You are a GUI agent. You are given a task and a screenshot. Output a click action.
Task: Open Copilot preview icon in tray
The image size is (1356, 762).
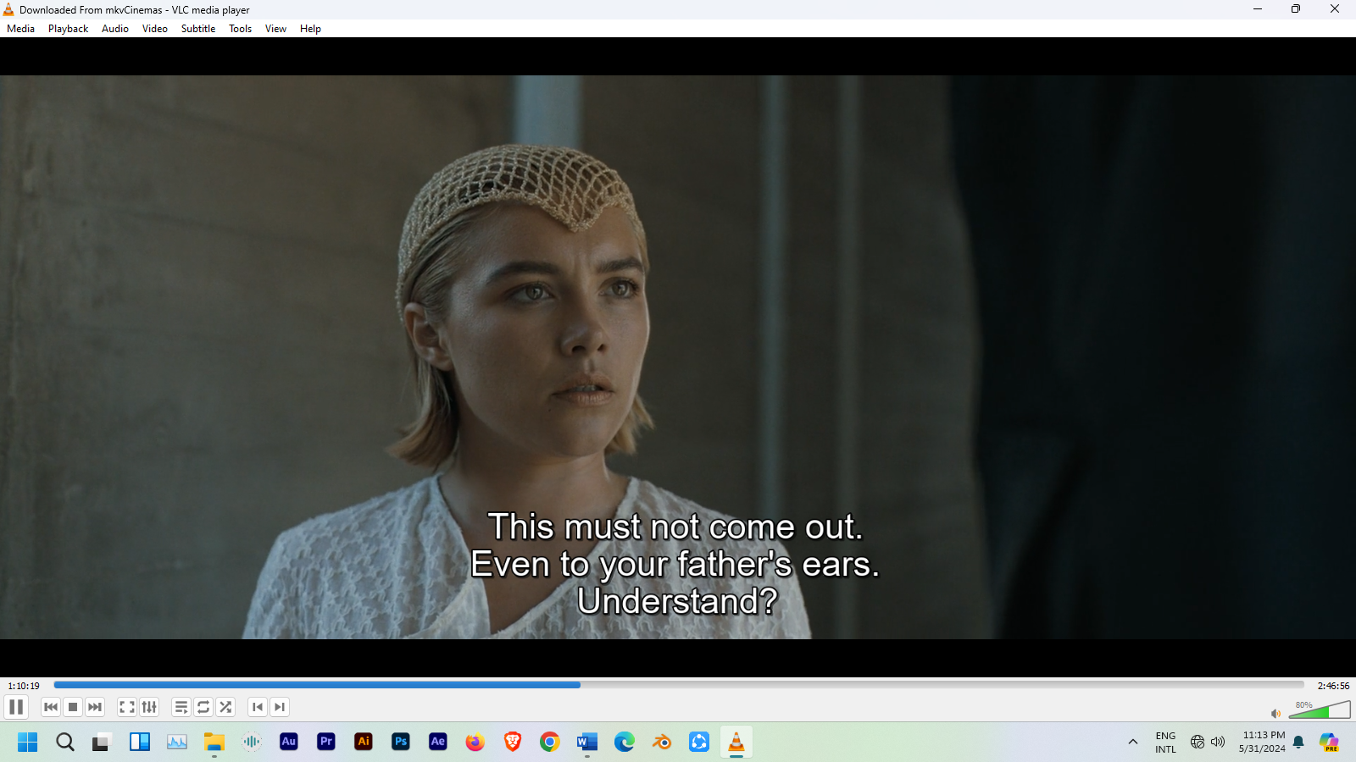point(1329,742)
